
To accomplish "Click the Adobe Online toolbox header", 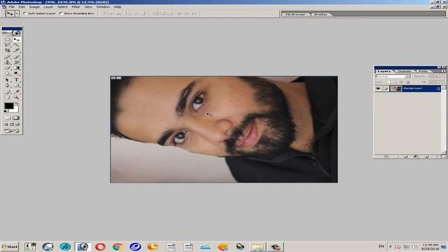I will click(12, 33).
